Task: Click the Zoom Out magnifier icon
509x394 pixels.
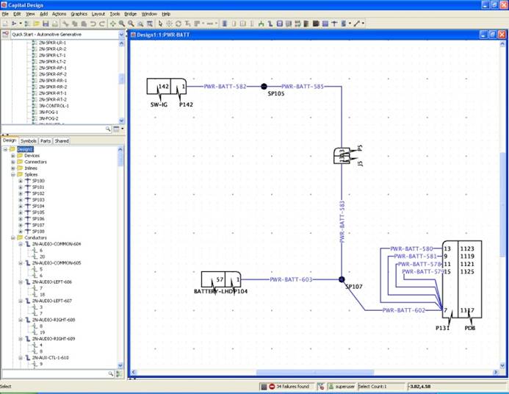Action: pos(131,24)
